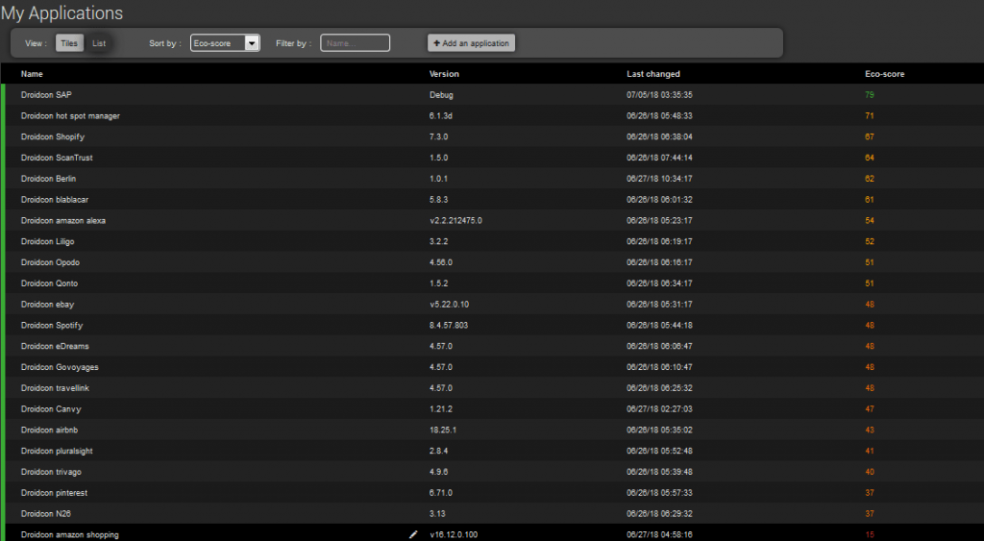984x541 pixels.
Task: Click the 06/27/18 10:34:17 date cell
Action: [659, 178]
